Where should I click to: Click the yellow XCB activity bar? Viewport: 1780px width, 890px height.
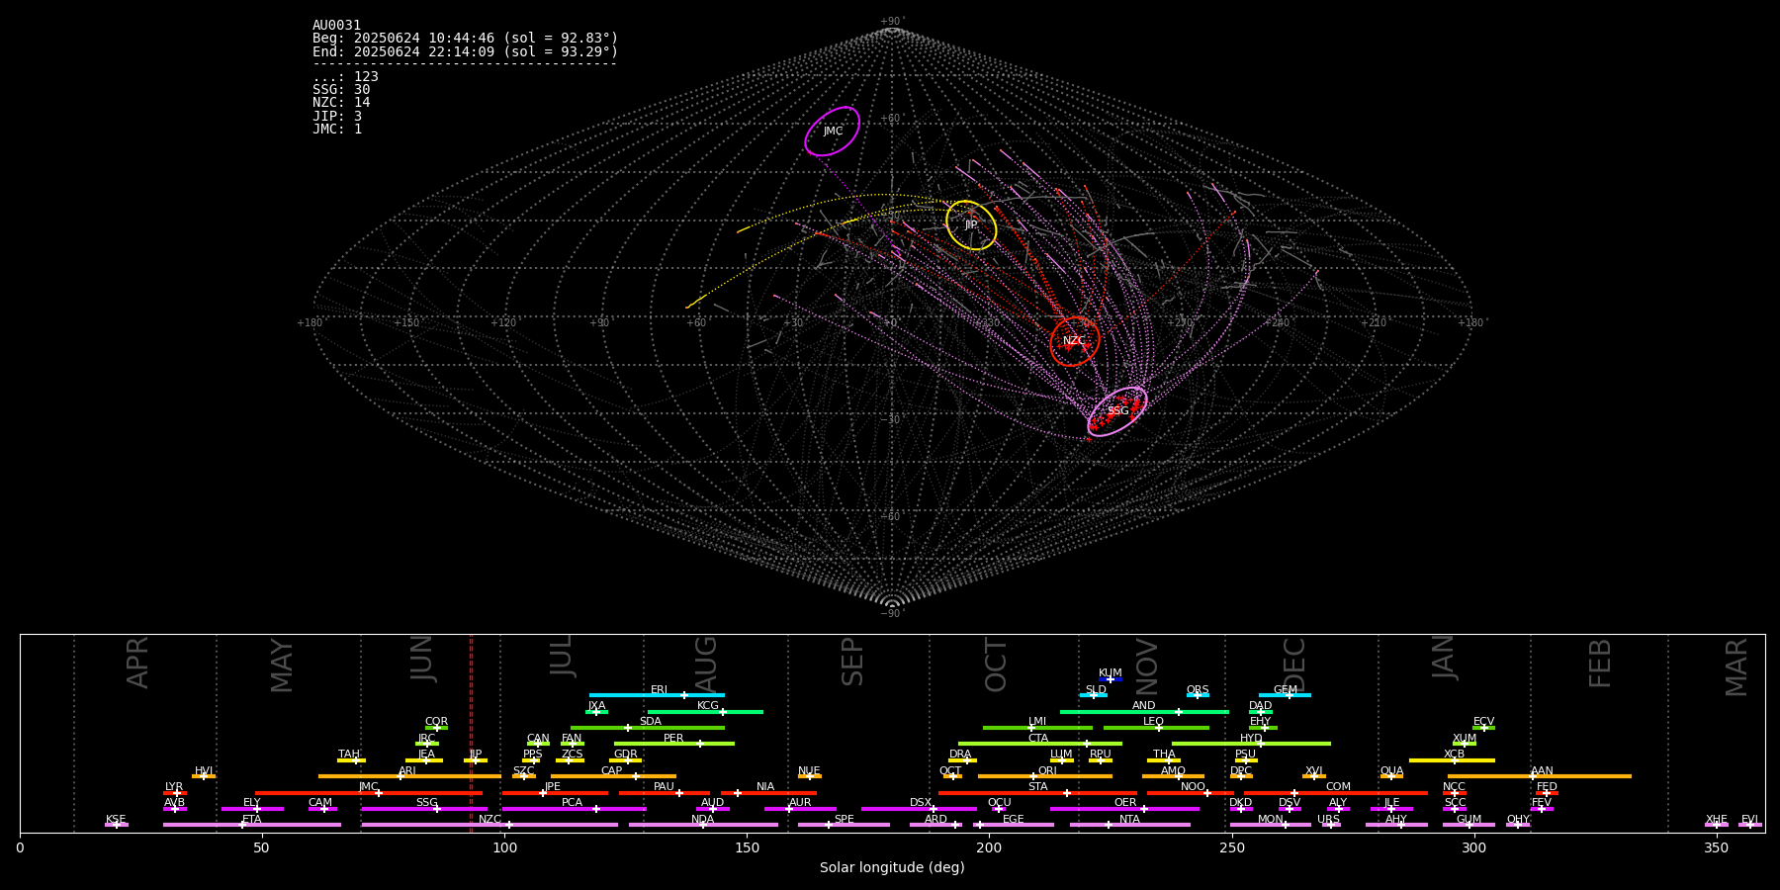(1452, 760)
